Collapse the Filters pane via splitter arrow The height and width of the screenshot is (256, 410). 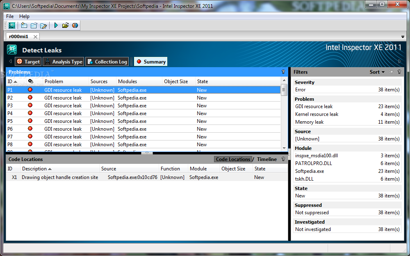point(289,154)
